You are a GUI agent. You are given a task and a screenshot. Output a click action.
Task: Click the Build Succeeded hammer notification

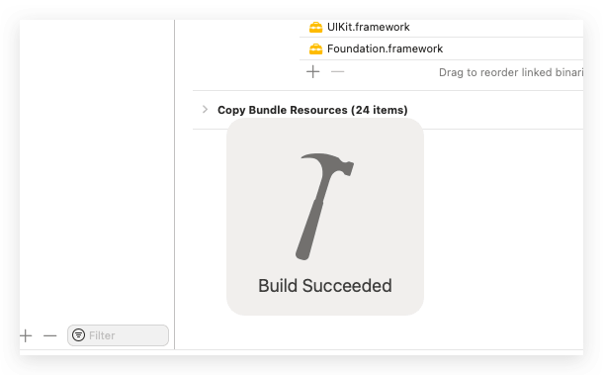(325, 217)
